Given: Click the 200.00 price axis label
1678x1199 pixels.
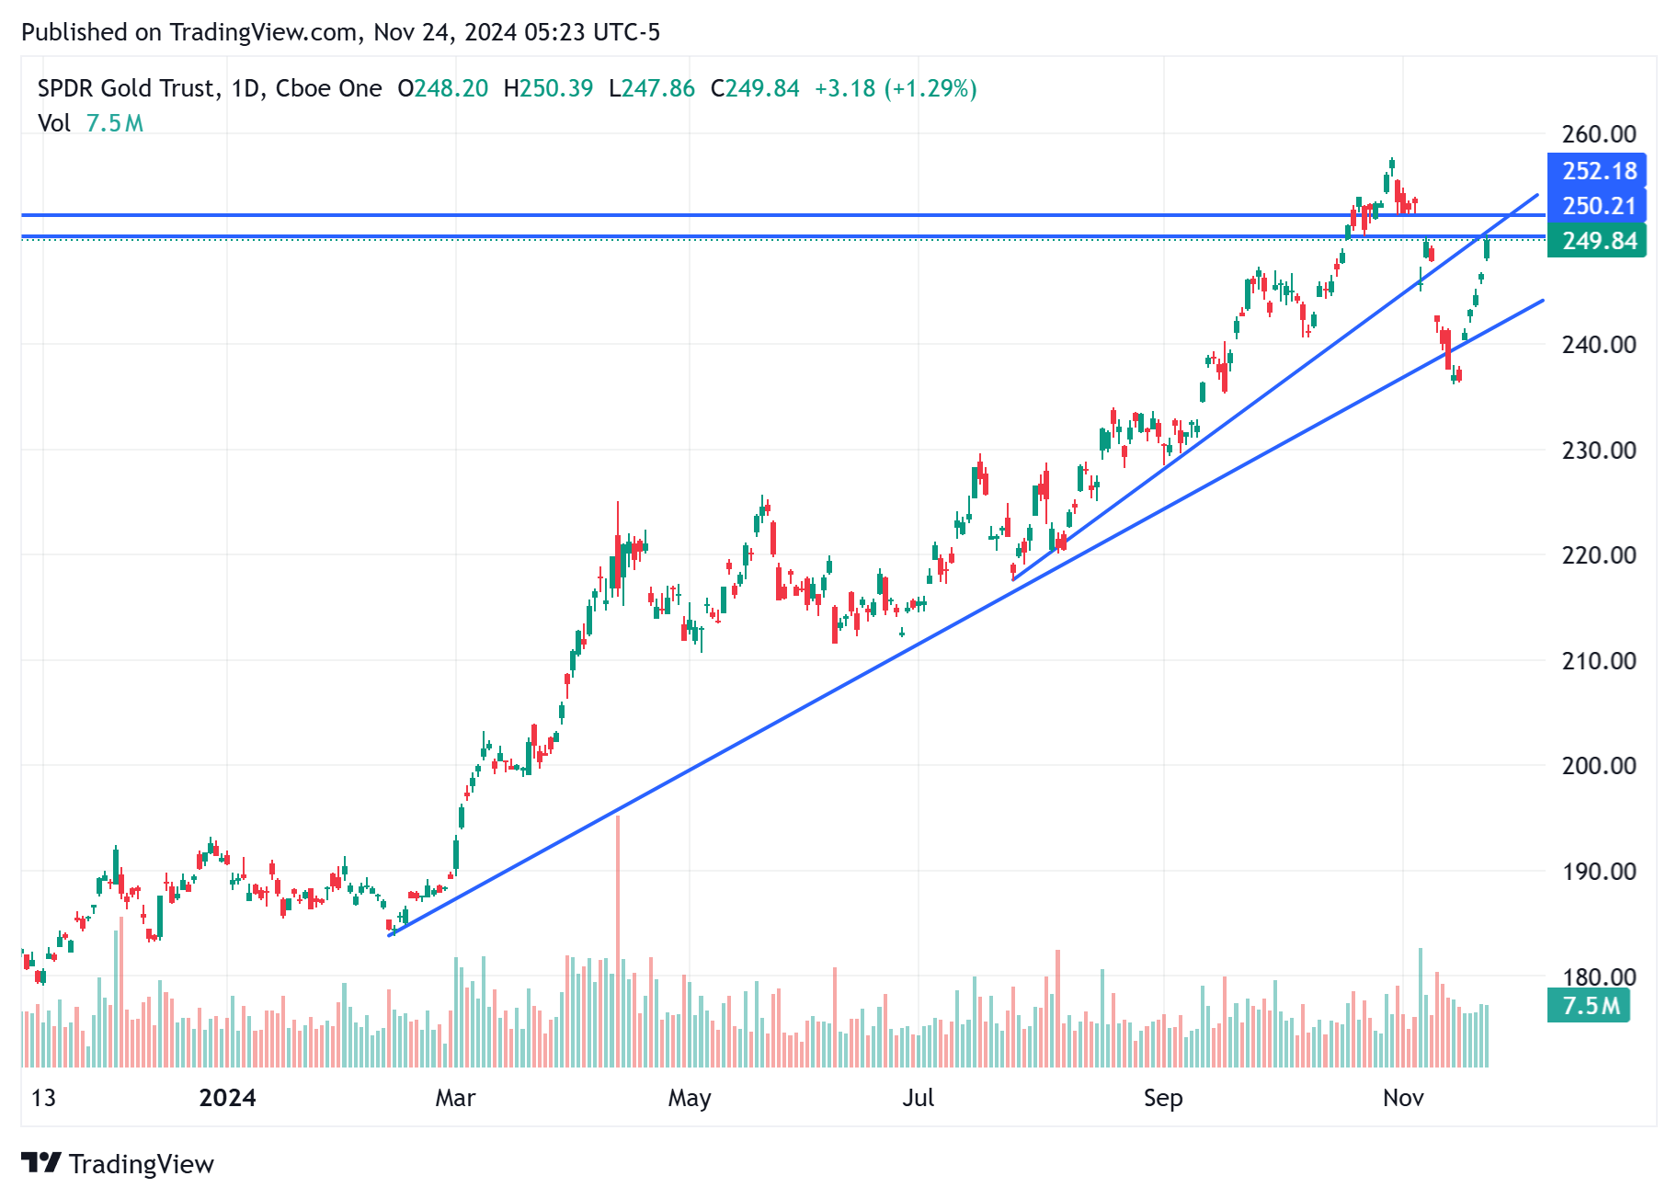Looking at the screenshot, I should (1599, 766).
